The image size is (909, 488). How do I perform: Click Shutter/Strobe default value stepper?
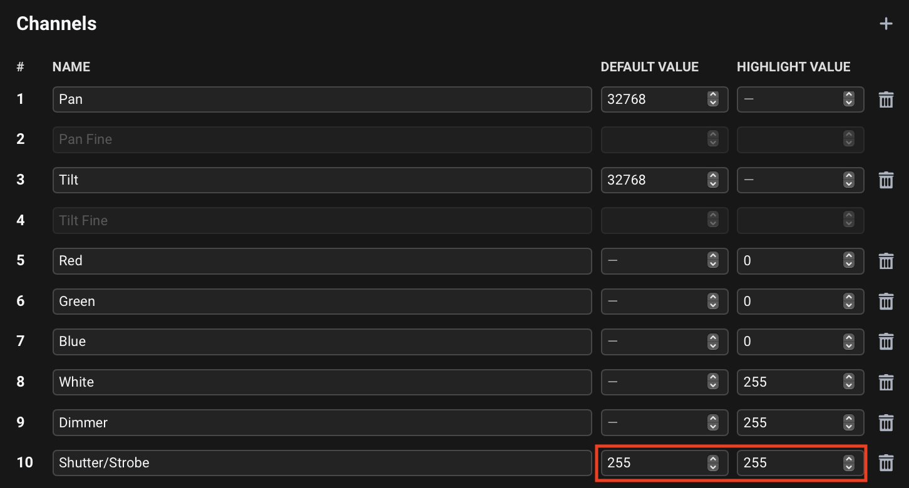pos(712,463)
